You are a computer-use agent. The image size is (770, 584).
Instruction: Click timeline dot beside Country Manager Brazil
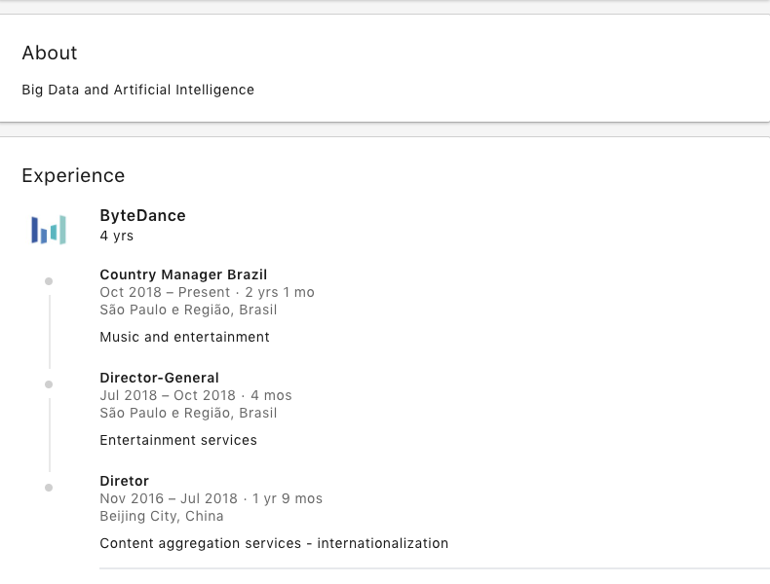49,281
